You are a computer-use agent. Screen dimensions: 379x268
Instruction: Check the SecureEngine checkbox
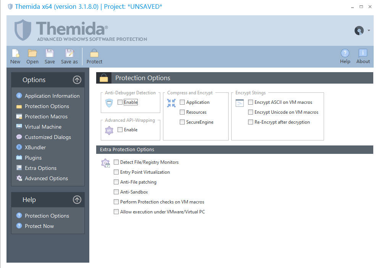[182, 122]
